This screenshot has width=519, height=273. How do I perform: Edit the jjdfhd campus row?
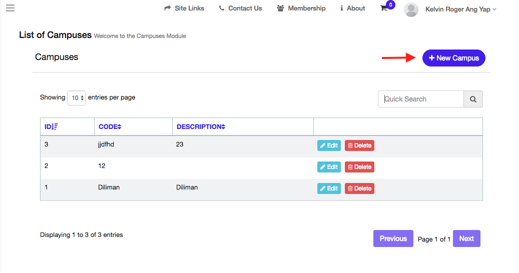coord(329,145)
